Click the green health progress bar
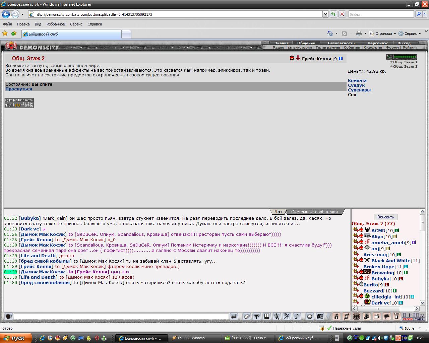 pyautogui.click(x=405, y=57)
